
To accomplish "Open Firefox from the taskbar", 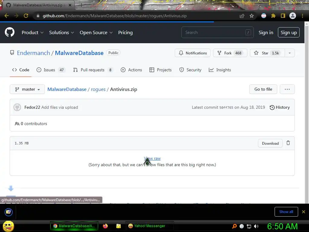I will pos(105,226).
